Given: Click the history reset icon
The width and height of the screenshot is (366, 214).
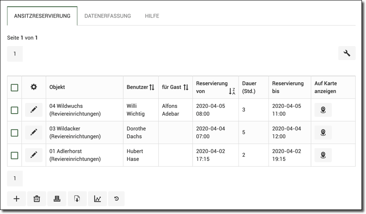Looking at the screenshot, I should (x=116, y=199).
